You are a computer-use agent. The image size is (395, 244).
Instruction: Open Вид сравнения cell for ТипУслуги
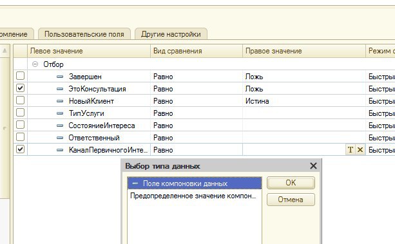point(197,113)
